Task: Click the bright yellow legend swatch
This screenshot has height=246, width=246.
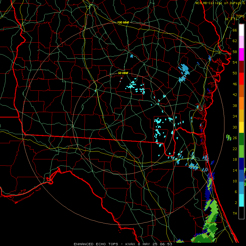Action: [241, 127]
